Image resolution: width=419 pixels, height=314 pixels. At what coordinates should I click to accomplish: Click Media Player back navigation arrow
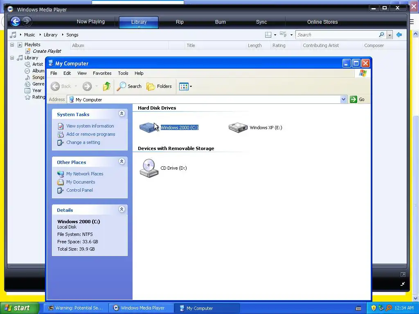pyautogui.click(x=16, y=21)
